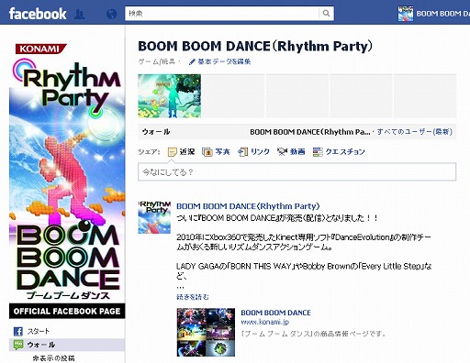The width and height of the screenshot is (470, 363).
Task: Click the large Rhythm Party cover image
Action: point(67,181)
